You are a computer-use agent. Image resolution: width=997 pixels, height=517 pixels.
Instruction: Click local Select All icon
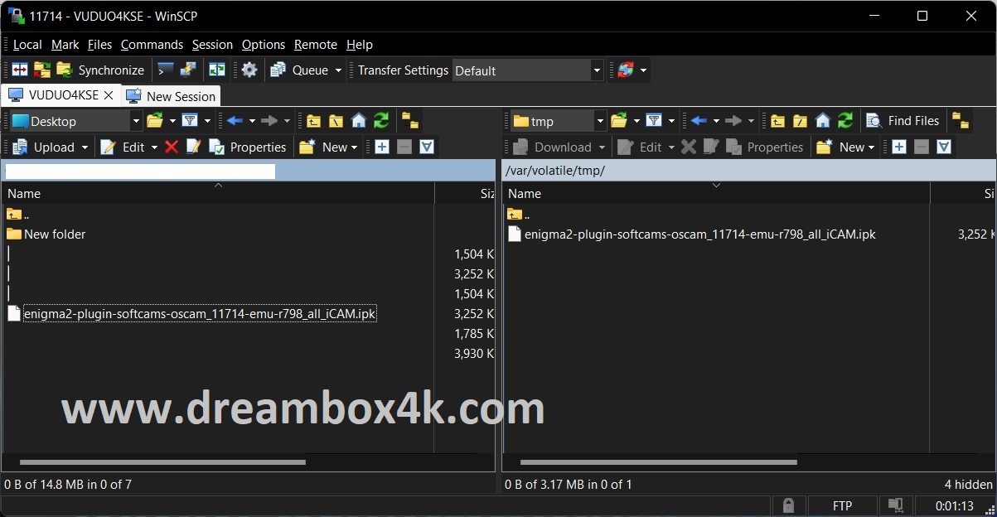(x=427, y=147)
